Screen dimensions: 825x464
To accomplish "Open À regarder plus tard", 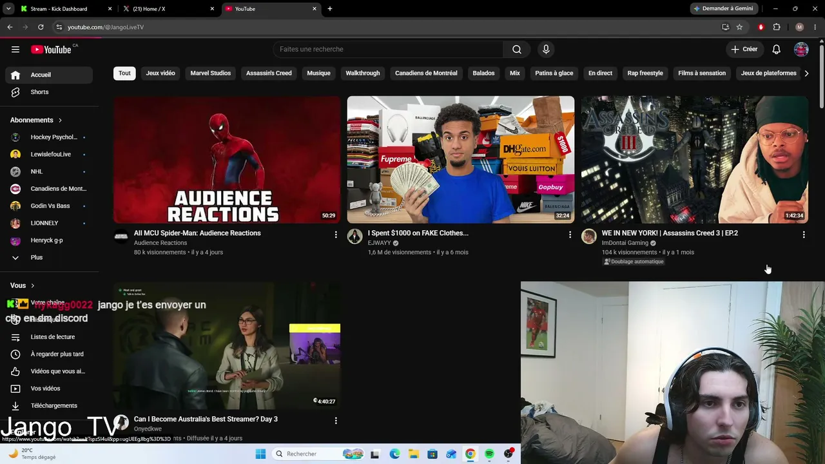I will [49, 354].
